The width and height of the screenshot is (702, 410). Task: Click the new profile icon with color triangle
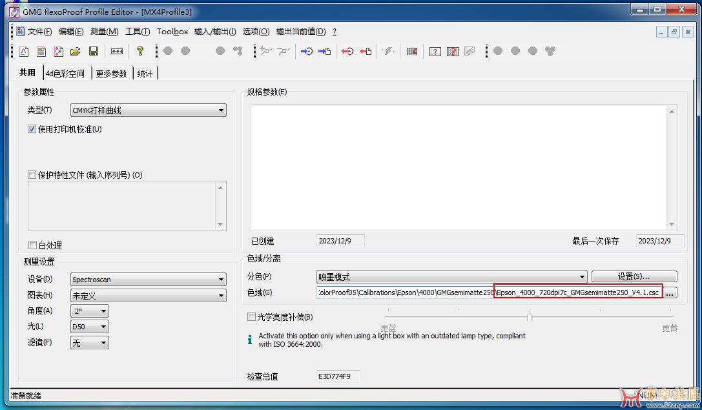pyautogui.click(x=24, y=52)
